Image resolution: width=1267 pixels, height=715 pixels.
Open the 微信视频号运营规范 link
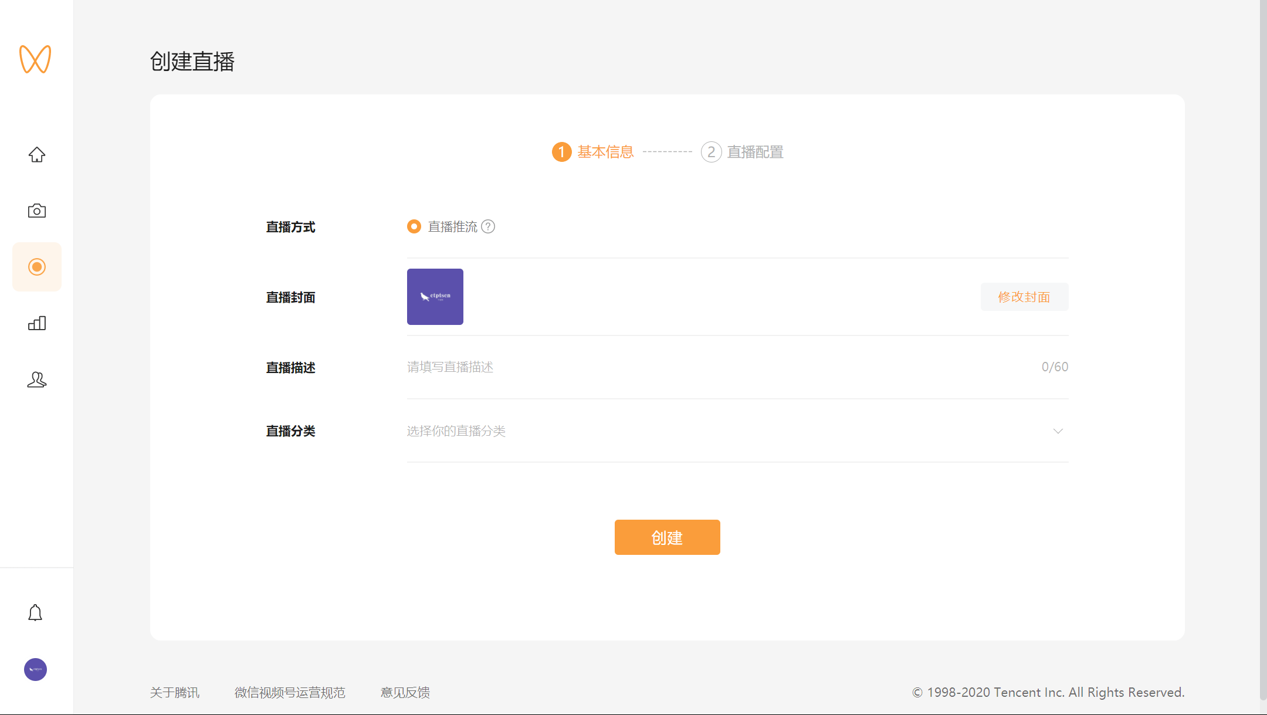(x=289, y=693)
